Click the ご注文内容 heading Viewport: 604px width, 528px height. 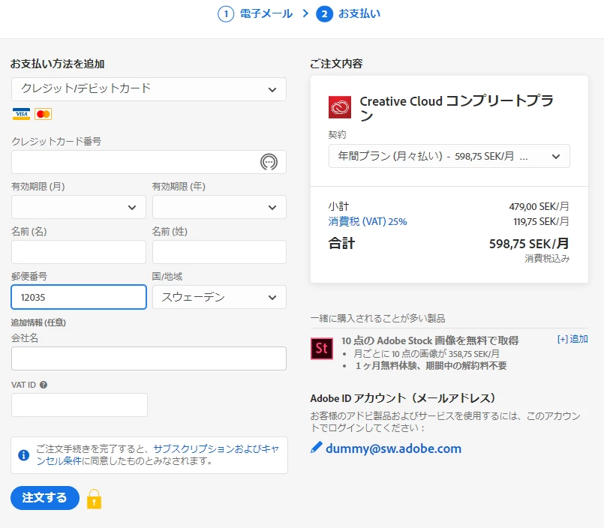click(336, 64)
